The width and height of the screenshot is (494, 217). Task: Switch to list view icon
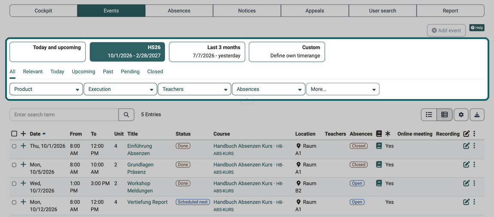tap(429, 115)
